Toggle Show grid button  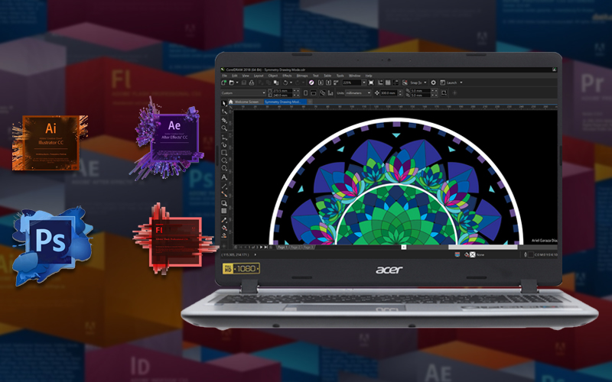pos(388,83)
